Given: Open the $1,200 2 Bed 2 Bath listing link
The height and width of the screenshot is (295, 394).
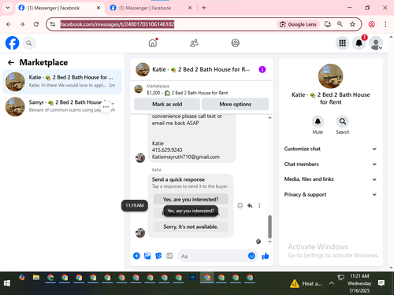Looking at the screenshot, I should 188,93.
